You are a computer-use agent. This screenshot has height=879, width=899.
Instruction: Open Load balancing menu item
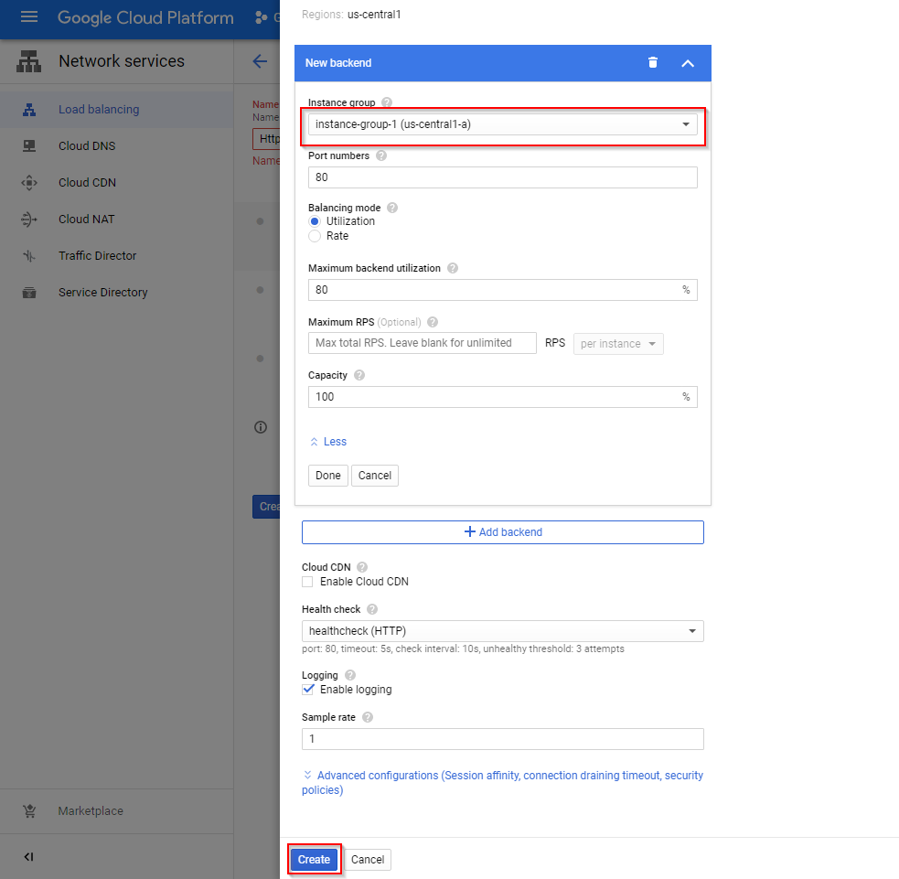tap(117, 110)
